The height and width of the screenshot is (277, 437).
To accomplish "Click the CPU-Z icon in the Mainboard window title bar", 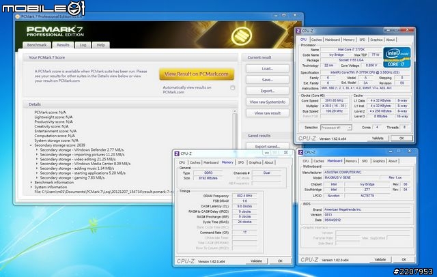I will (x=300, y=152).
